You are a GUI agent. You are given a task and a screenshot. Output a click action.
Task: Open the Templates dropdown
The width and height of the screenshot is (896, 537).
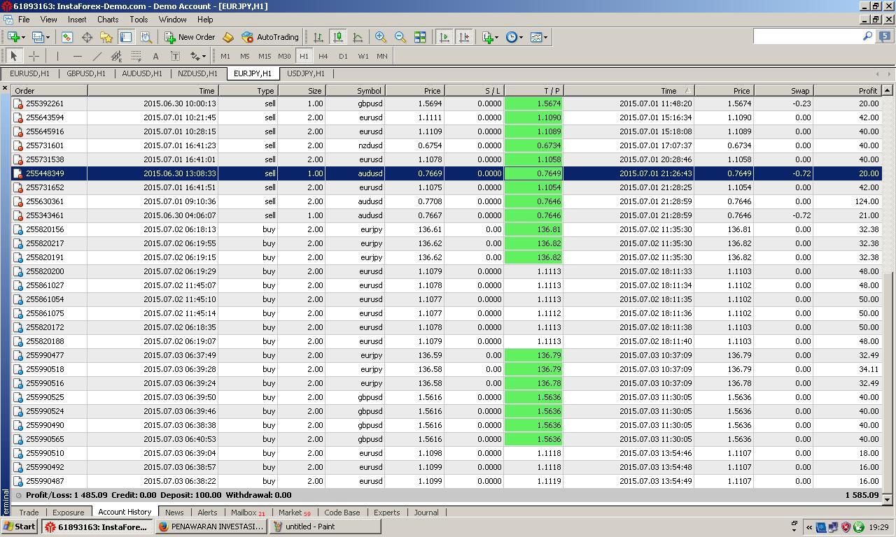pos(538,37)
